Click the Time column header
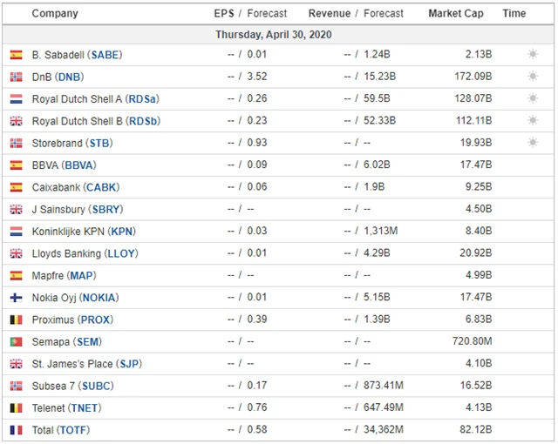558x444 pixels. [x=514, y=14]
